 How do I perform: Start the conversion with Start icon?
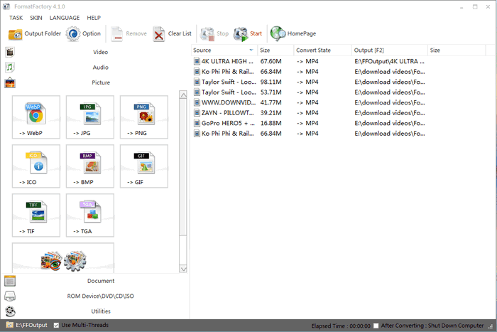click(240, 34)
